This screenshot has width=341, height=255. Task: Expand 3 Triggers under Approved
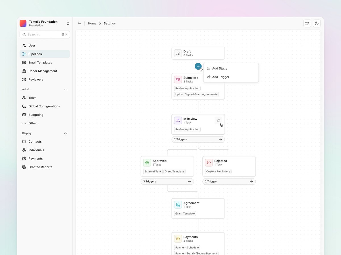[x=167, y=181]
